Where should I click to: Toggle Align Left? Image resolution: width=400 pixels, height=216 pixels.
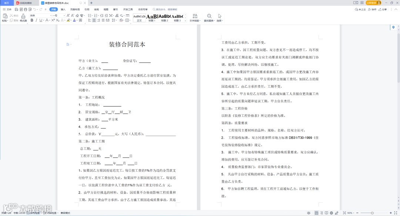click(89, 20)
